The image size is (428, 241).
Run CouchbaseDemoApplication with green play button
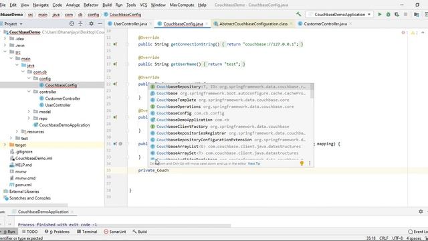[x=379, y=15]
